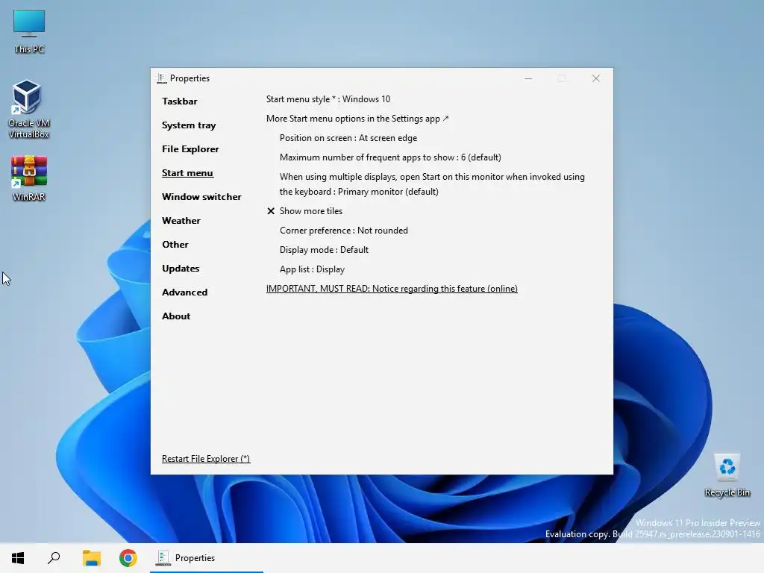Open More Start menu options in Settings app
The image size is (764, 573).
pos(357,119)
